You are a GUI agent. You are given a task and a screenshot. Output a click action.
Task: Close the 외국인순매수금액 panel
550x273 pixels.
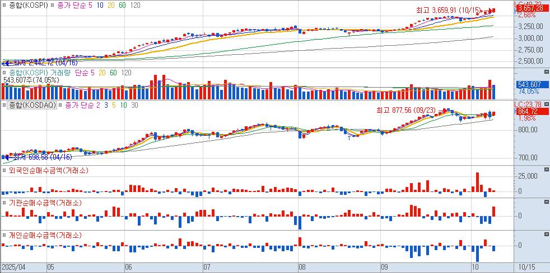pyautogui.click(x=546, y=170)
